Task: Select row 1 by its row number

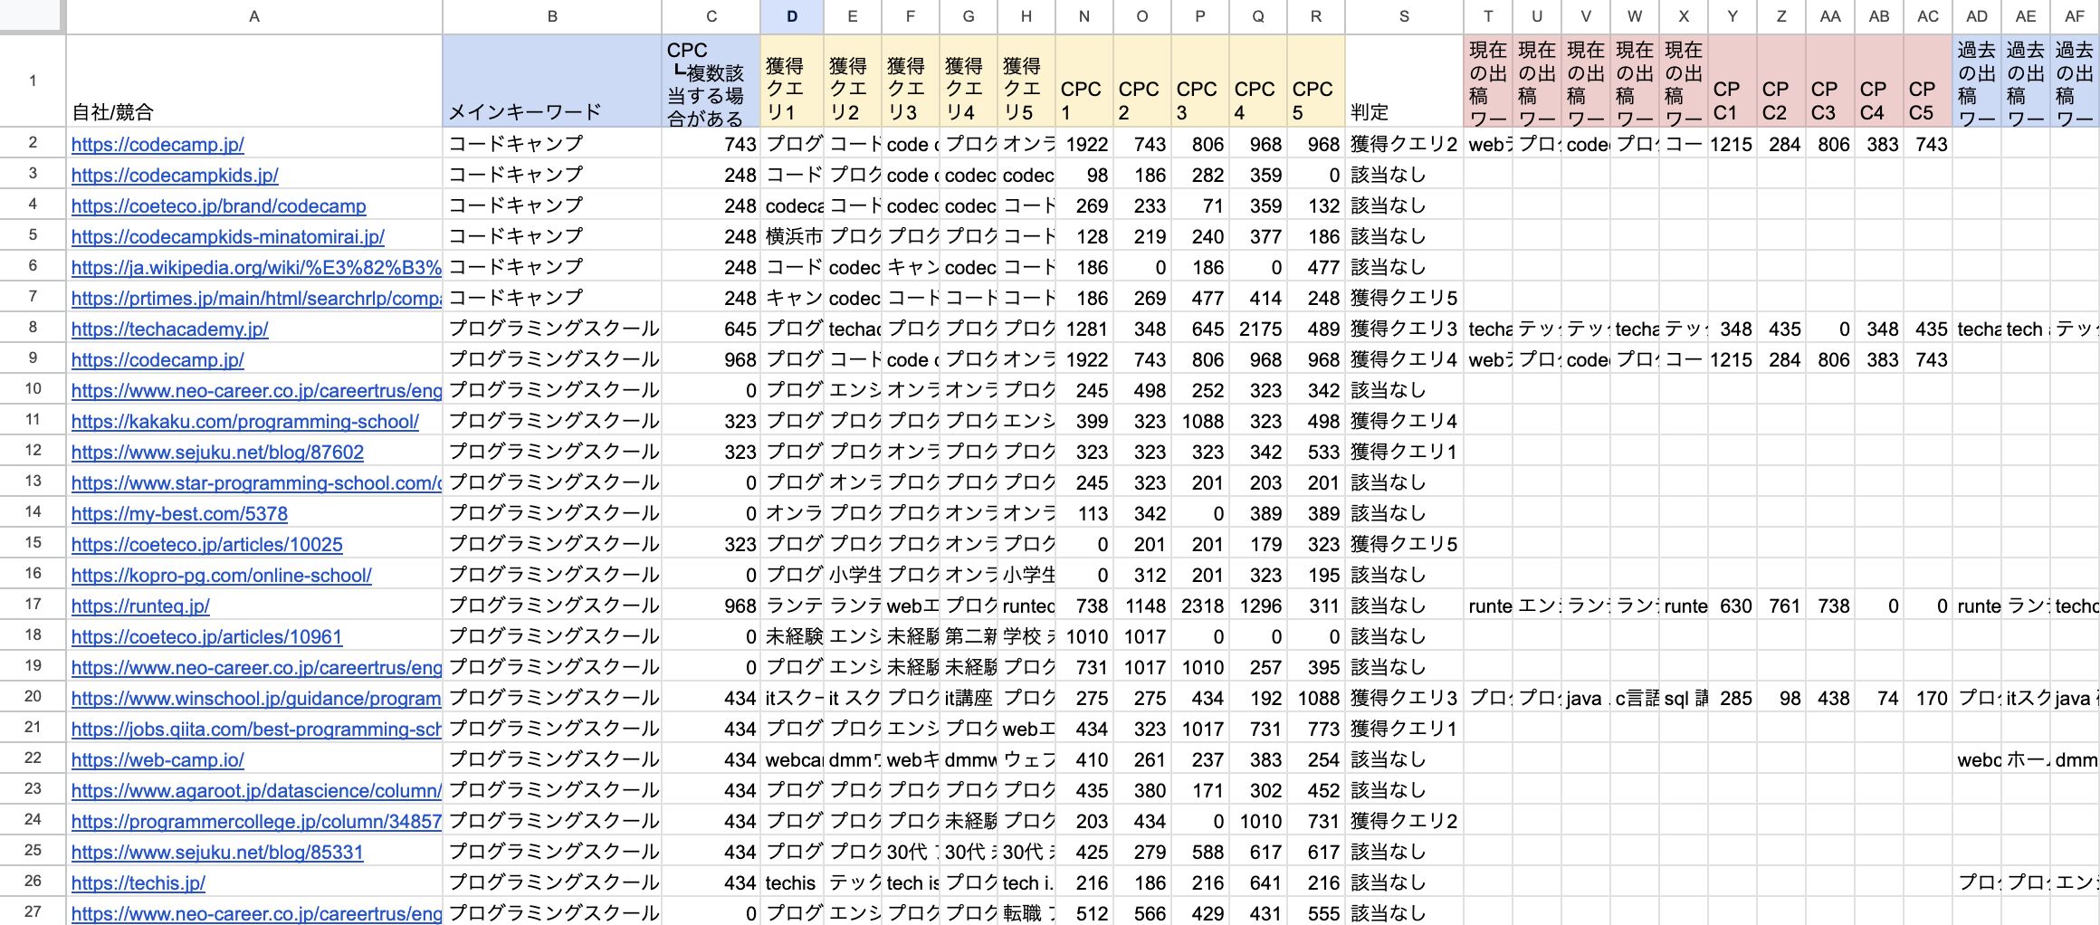Action: (x=33, y=81)
